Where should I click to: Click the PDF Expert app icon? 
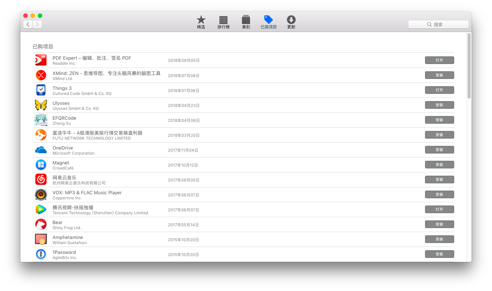click(41, 60)
